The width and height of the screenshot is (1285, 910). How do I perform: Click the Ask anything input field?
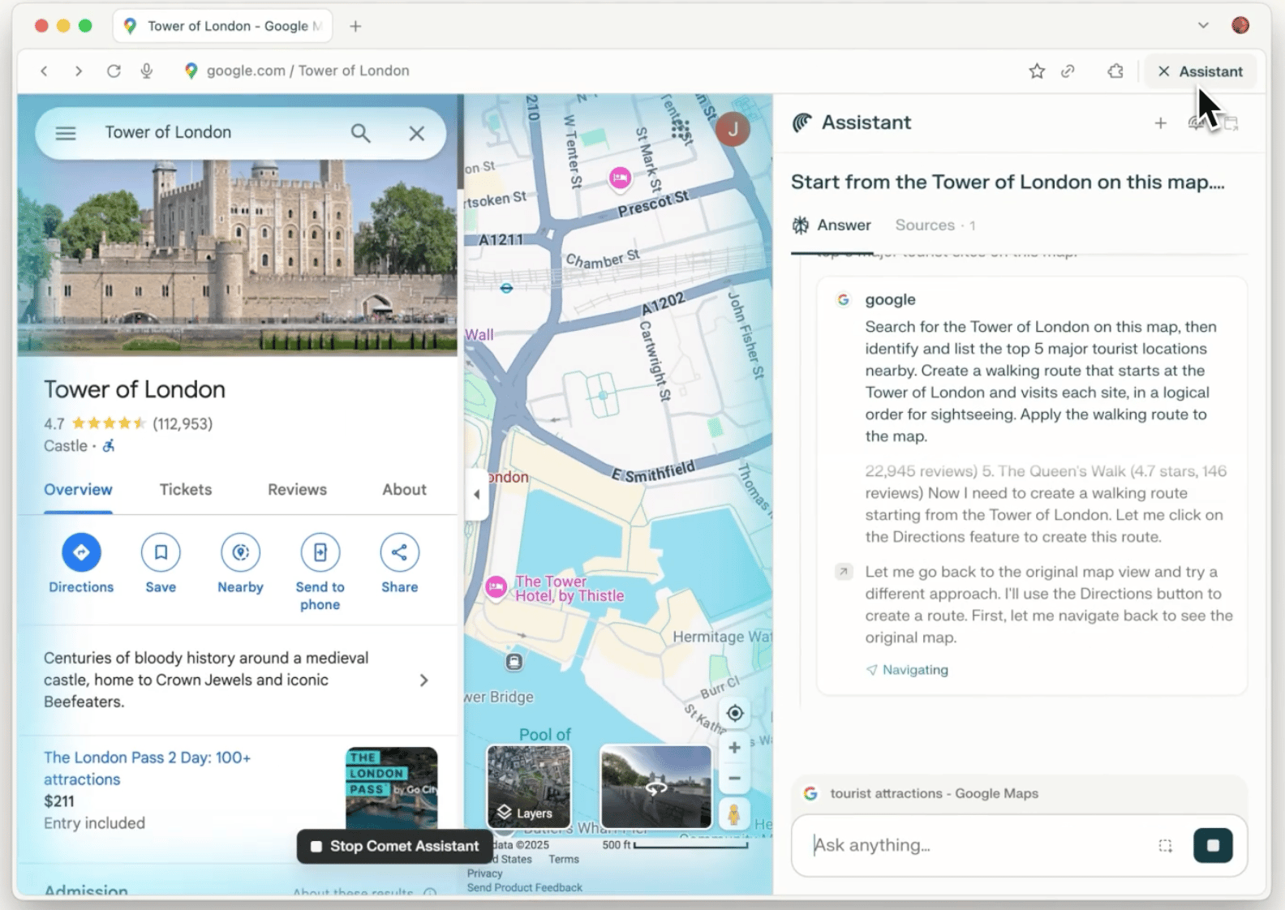coord(978,845)
